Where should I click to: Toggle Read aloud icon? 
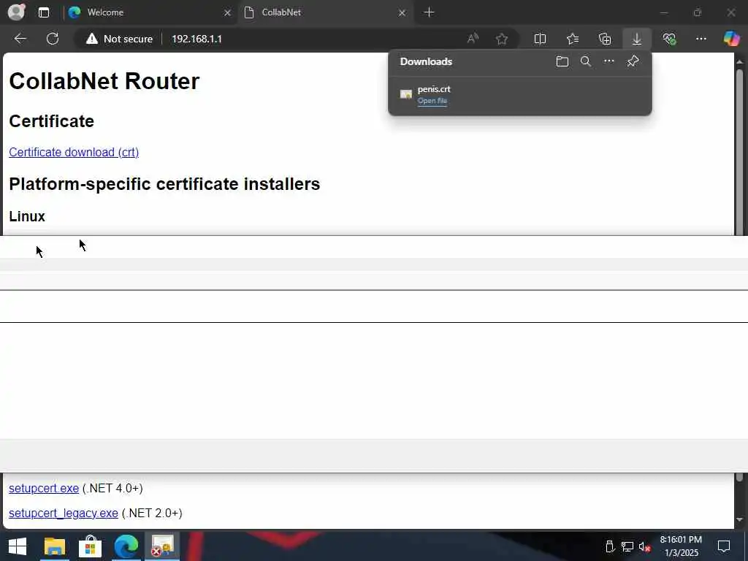point(473,39)
